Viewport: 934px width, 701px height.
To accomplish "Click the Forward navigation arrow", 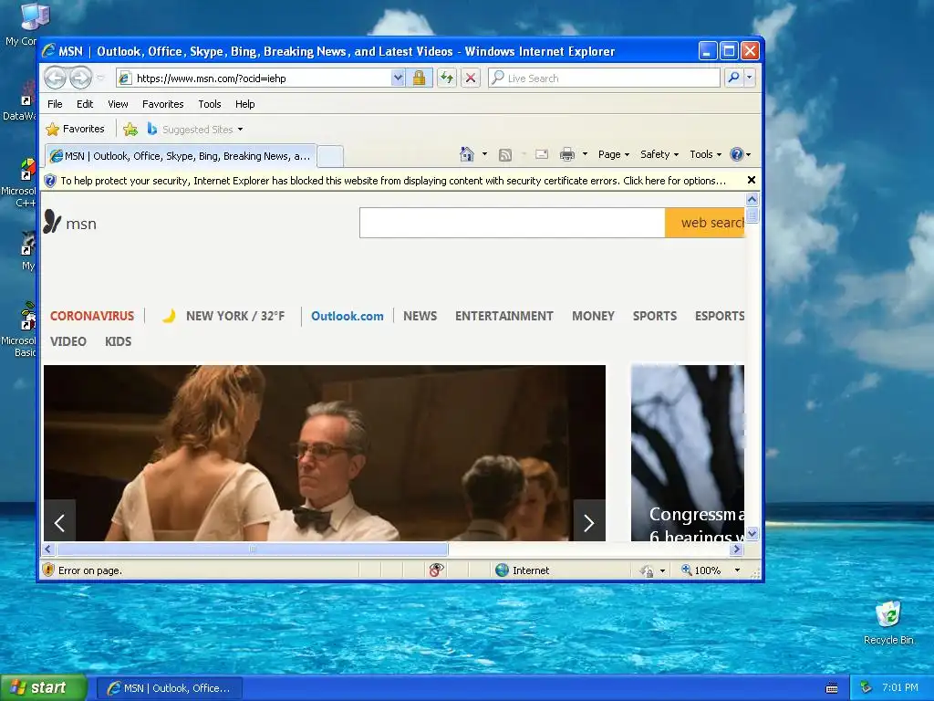I will click(81, 78).
